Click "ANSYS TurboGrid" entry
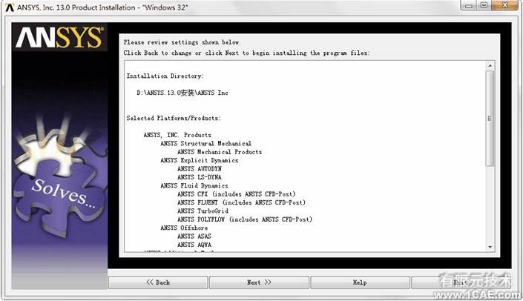The image size is (523, 301). 203,211
